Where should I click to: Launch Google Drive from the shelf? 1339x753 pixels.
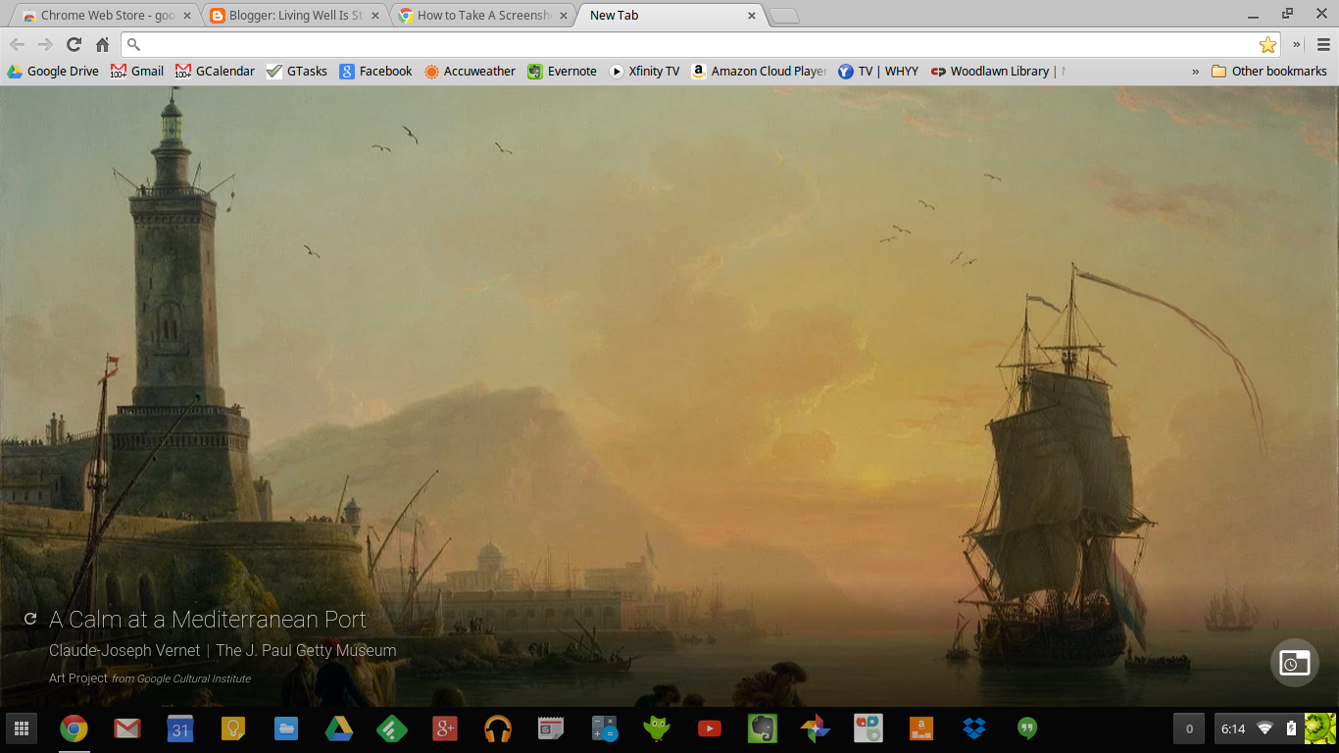click(339, 728)
